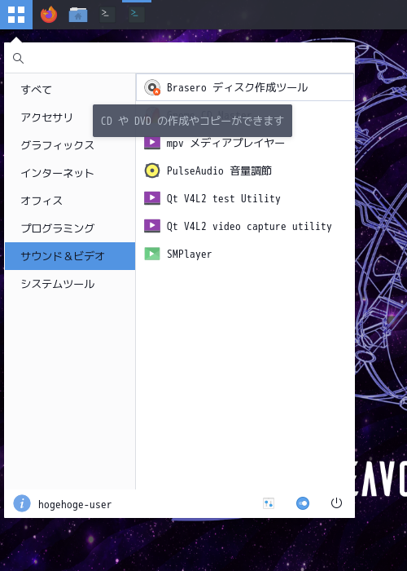This screenshot has width=407, height=571.
Task: Launch mpv メディアプレイヤー
Action: tap(245, 143)
